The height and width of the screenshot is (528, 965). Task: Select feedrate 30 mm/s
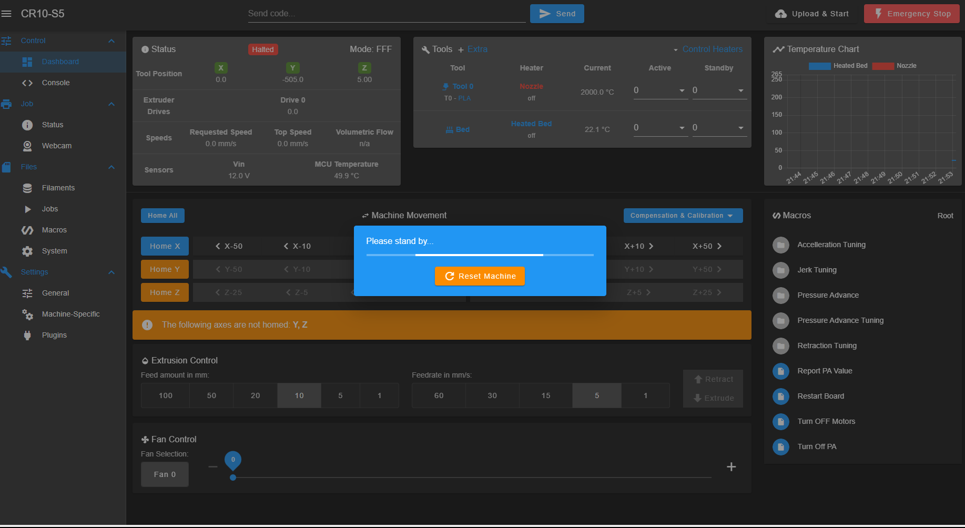coord(492,395)
